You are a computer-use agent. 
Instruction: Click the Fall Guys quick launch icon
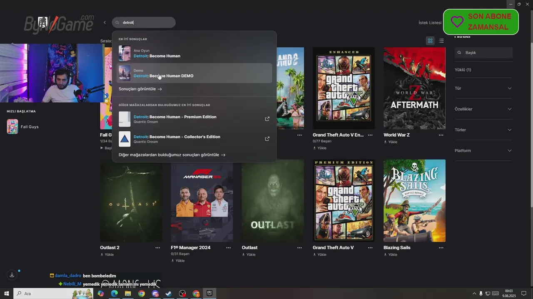pyautogui.click(x=12, y=127)
